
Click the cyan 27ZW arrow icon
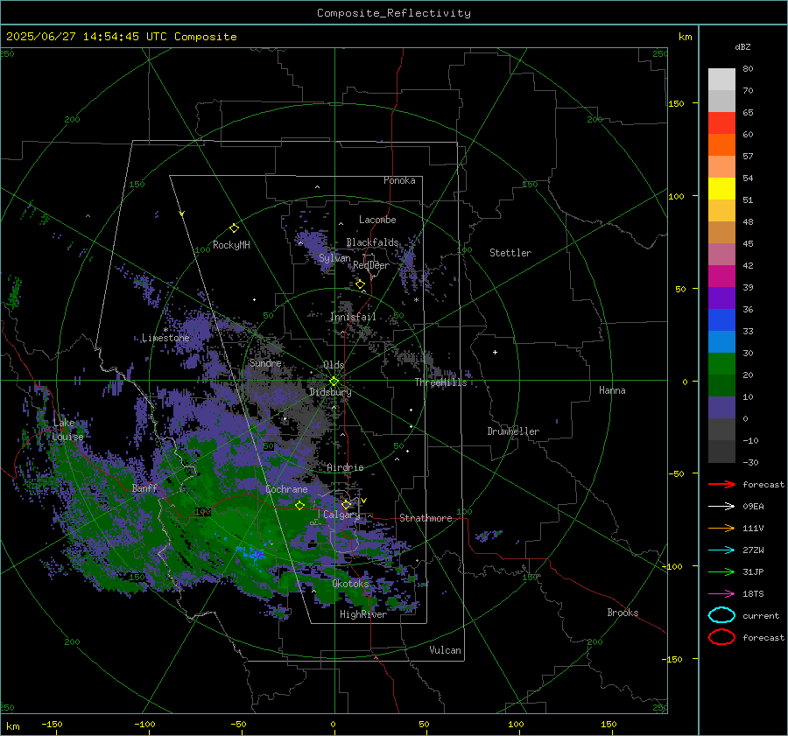[x=721, y=550]
